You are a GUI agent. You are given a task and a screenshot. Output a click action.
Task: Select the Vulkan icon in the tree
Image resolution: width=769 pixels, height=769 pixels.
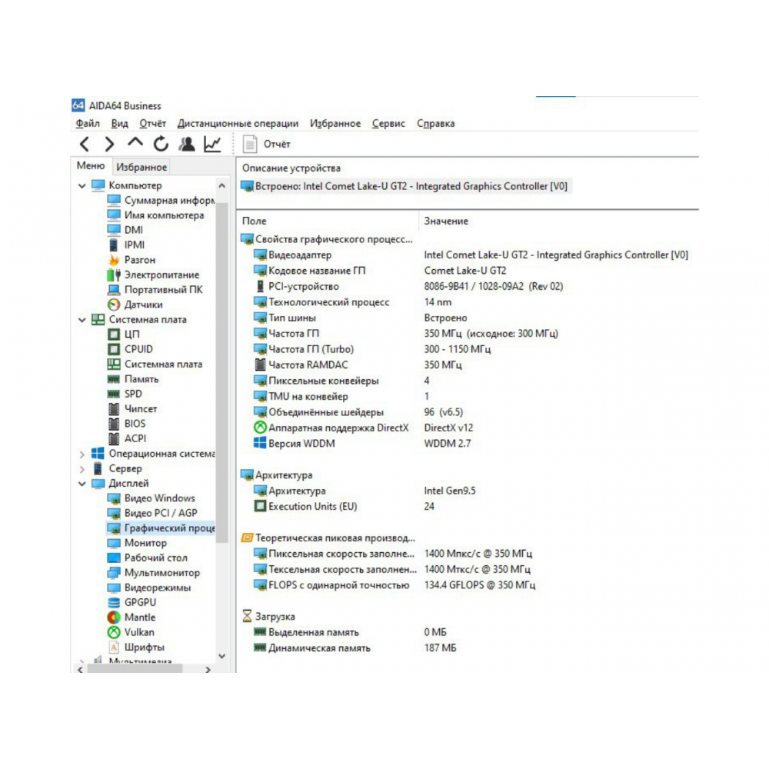[114, 633]
